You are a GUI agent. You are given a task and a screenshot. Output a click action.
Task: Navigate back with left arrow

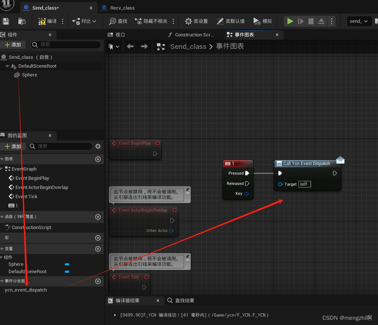[x=130, y=46]
